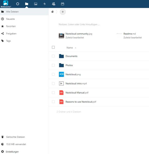Check the Photos folder checkbox

(x=53, y=65)
